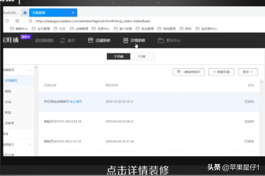Expand the 全部宝贝 sidebar section
This screenshot has height=176, width=265.
coord(29,144)
